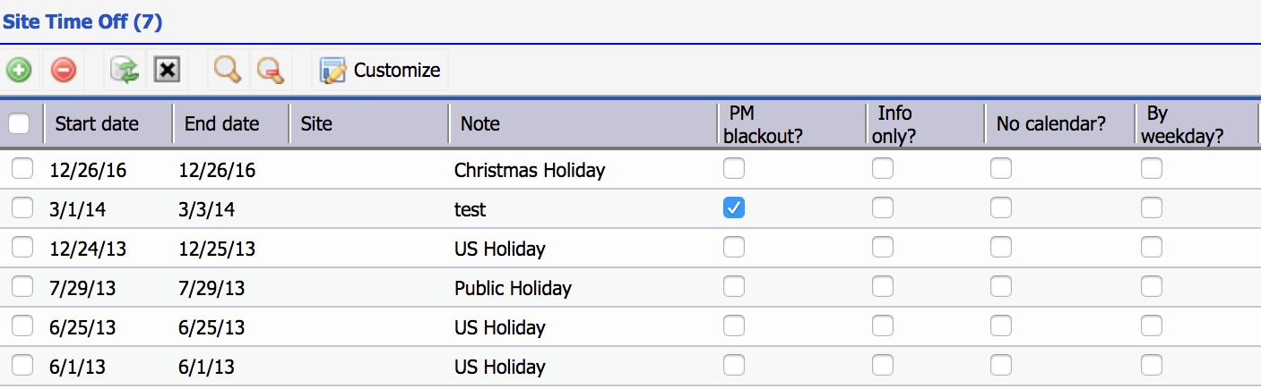Open the Customize toolbar option
The width and height of the screenshot is (1261, 389).
coord(381,70)
